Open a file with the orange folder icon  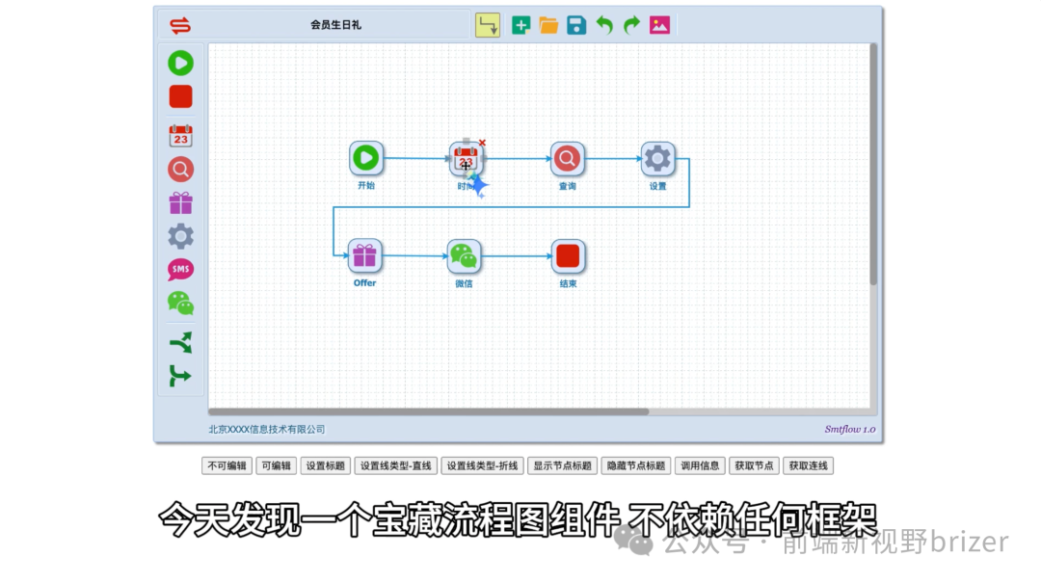[548, 25]
